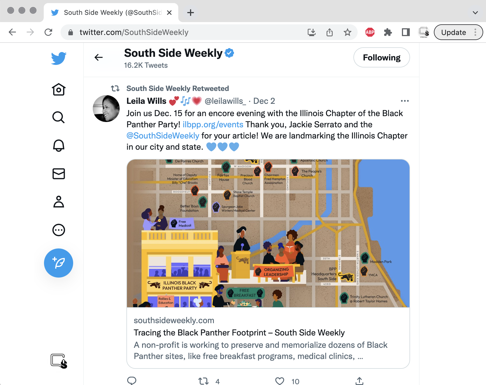Open a new browser tab
486x385 pixels.
tap(191, 13)
